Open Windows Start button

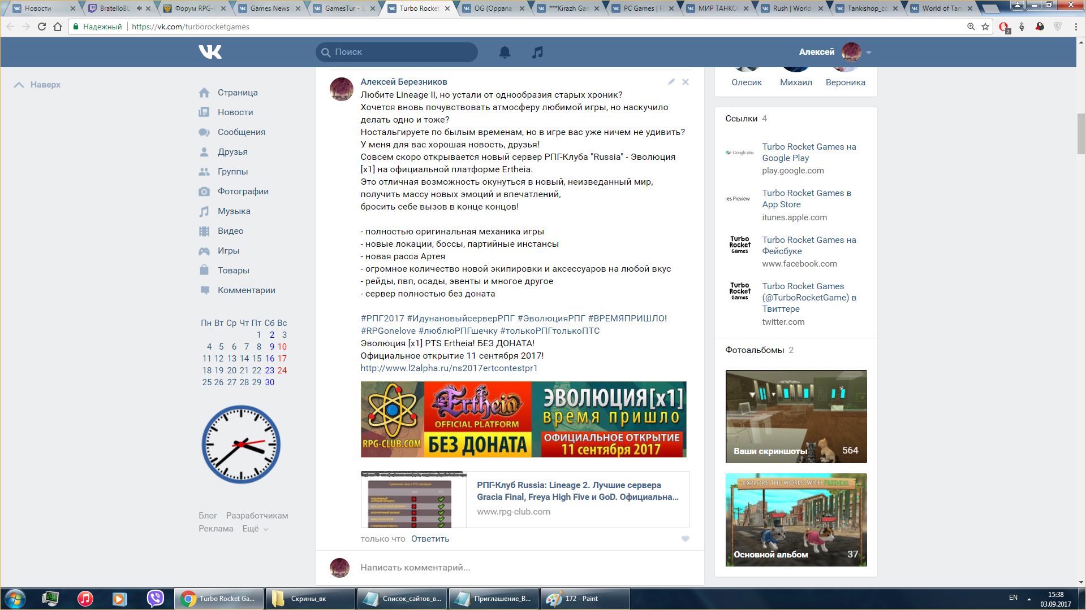pyautogui.click(x=15, y=599)
